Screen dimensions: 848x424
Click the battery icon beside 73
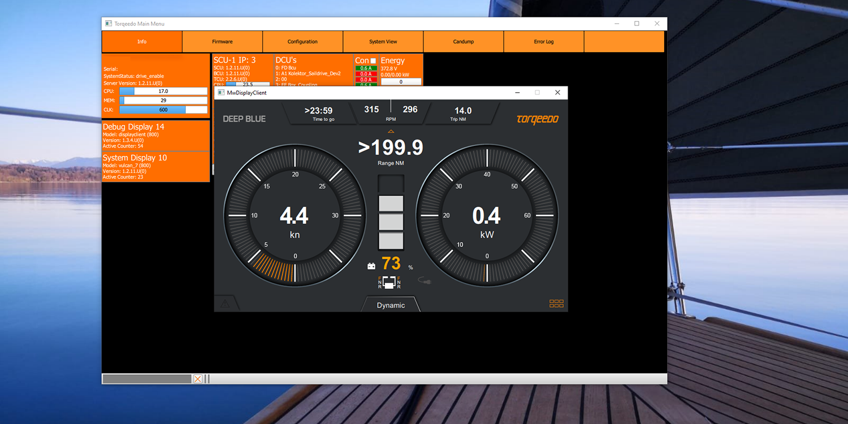coord(371,266)
